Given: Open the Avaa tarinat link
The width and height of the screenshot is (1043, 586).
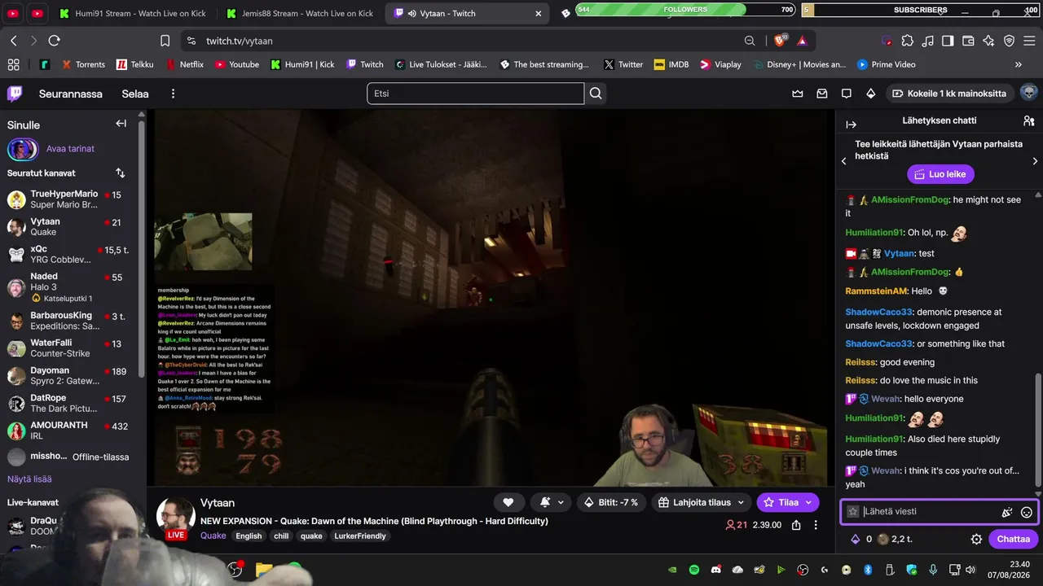Looking at the screenshot, I should click(x=70, y=149).
